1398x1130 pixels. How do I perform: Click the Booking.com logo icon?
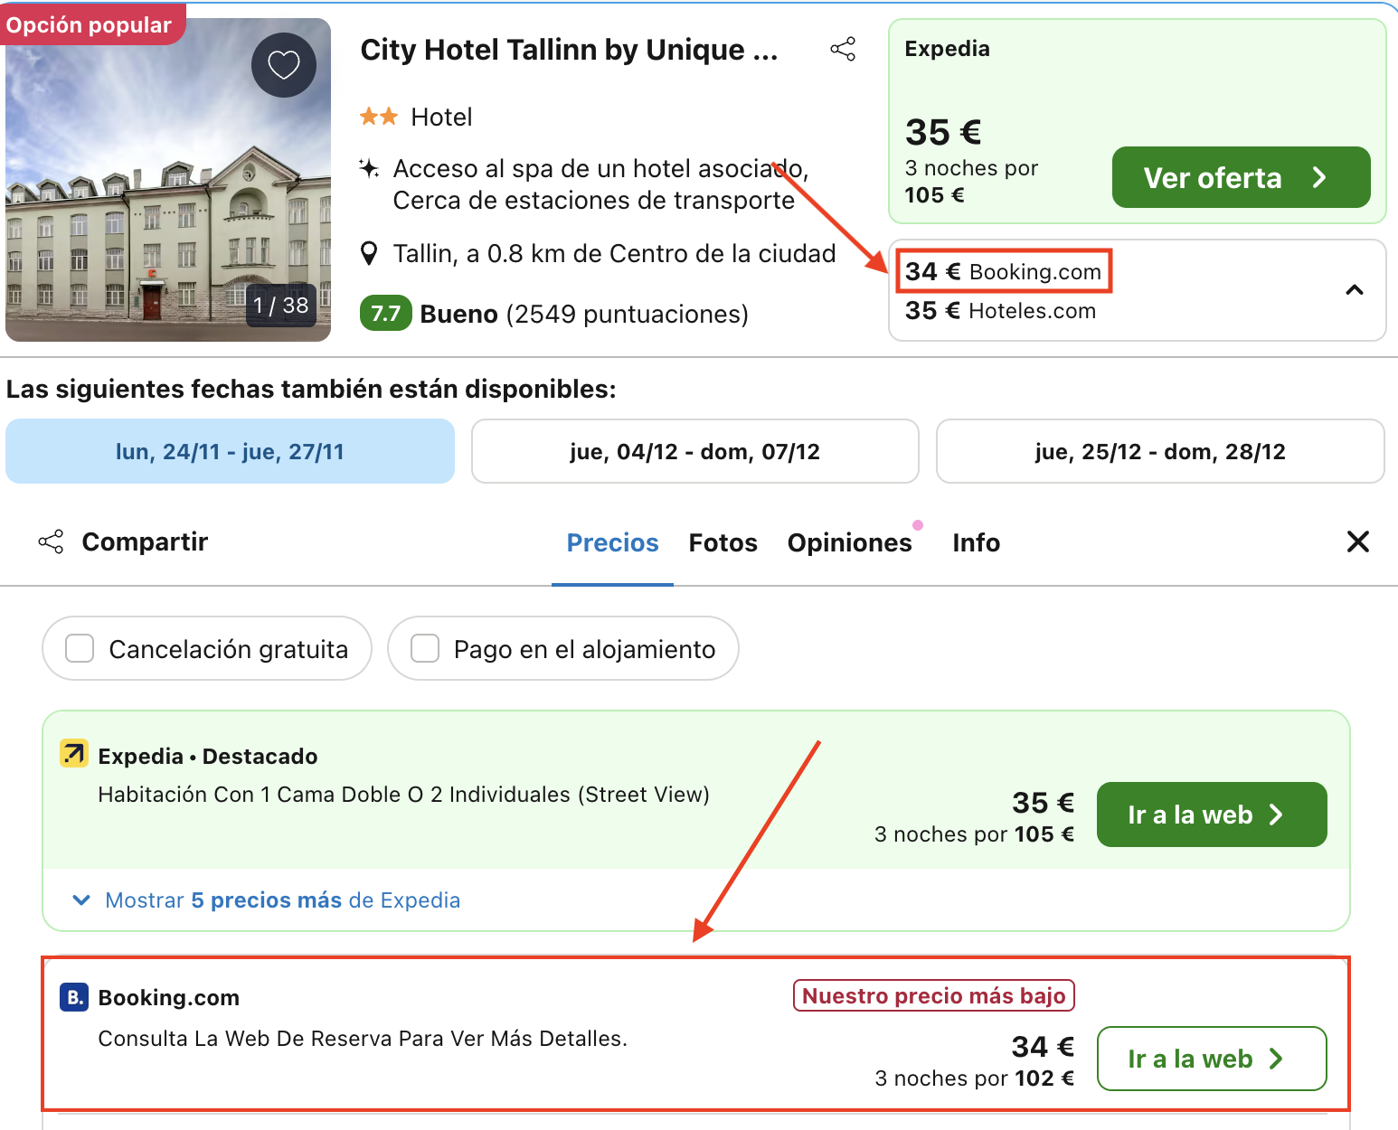tap(74, 997)
